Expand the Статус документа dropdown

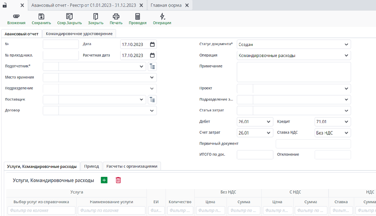point(346,45)
